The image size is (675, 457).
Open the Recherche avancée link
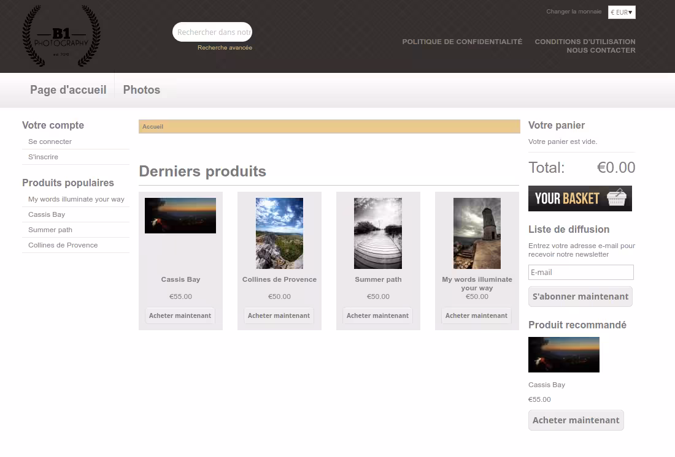tap(225, 48)
